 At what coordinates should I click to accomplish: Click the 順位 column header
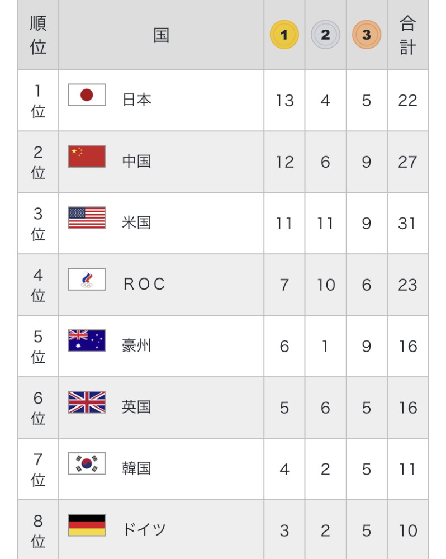coord(38,35)
